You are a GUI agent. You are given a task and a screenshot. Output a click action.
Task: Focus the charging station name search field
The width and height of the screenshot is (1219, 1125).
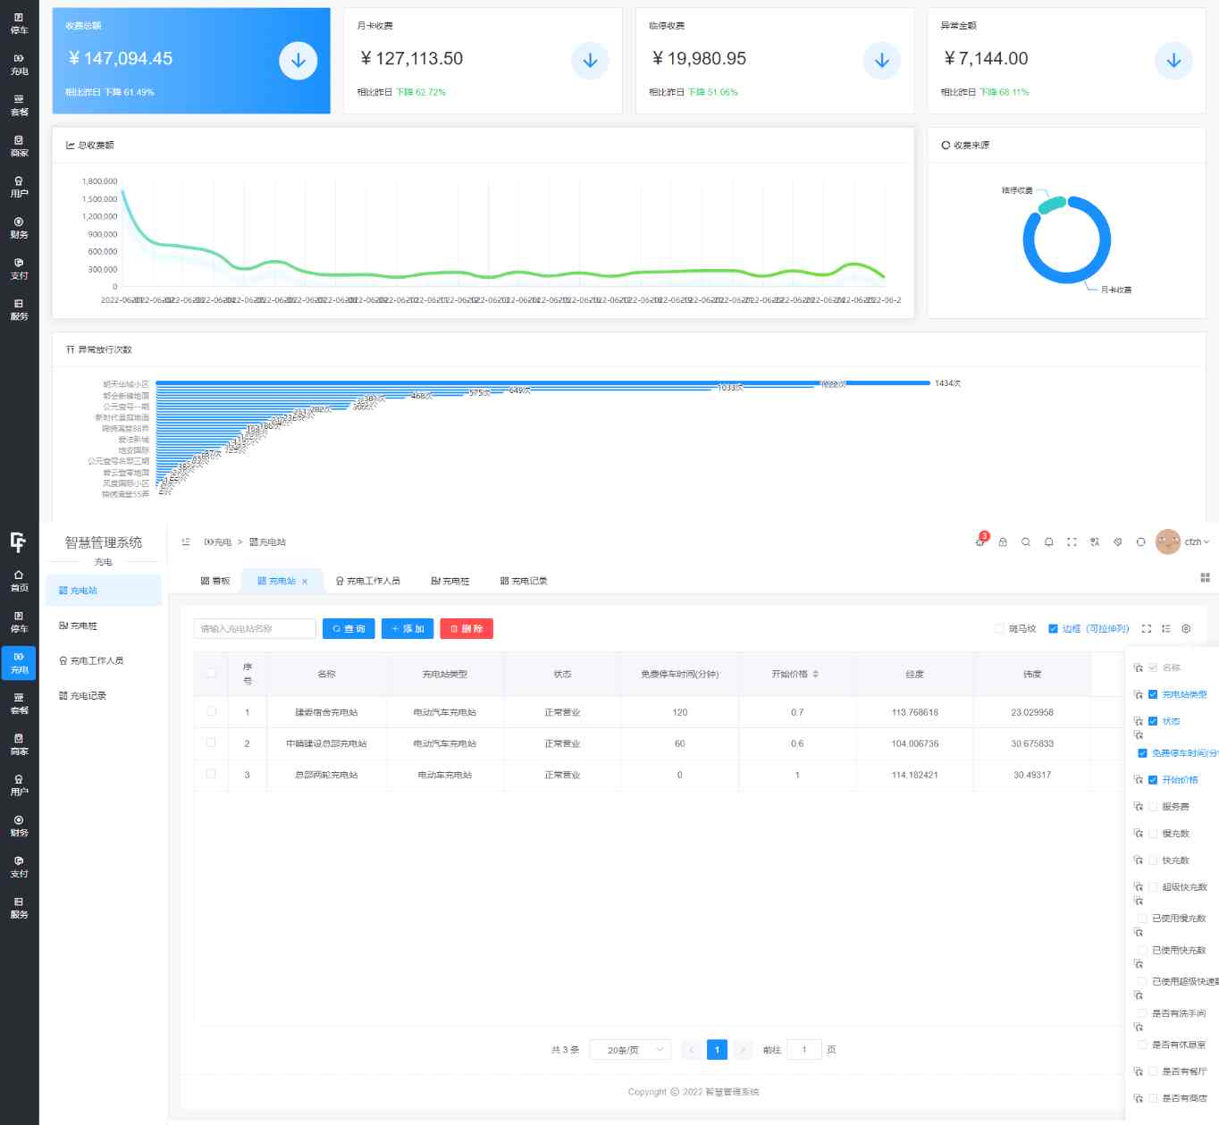tap(255, 629)
